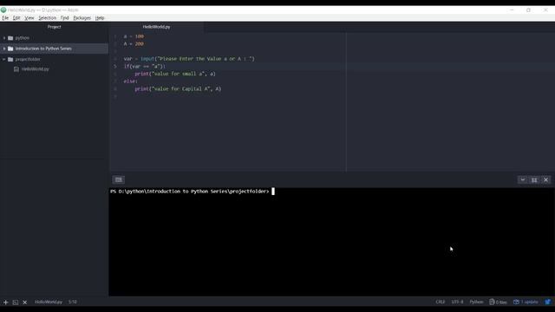Expand the python folder

click(4, 38)
